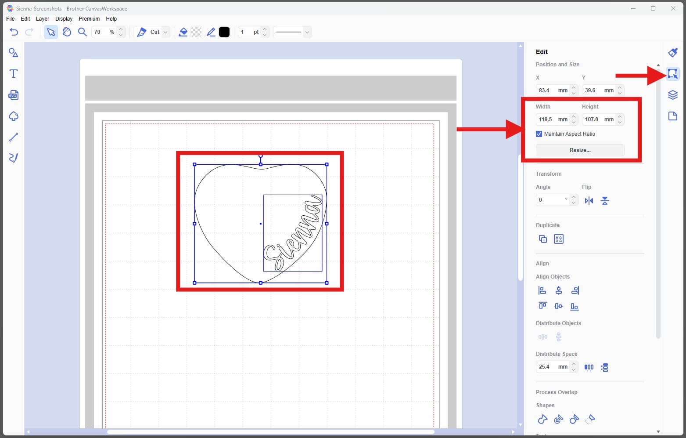This screenshot has width=686, height=438.
Task: Open the Layers panel icon
Action: (x=673, y=94)
